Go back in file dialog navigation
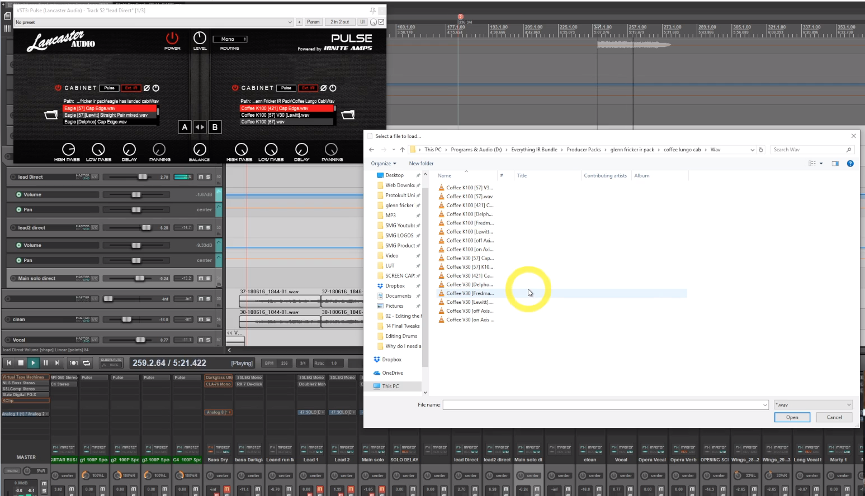The width and height of the screenshot is (865, 496). [371, 150]
